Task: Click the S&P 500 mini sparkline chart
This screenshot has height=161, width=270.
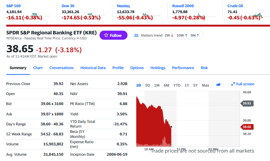Action: click(x=41, y=15)
